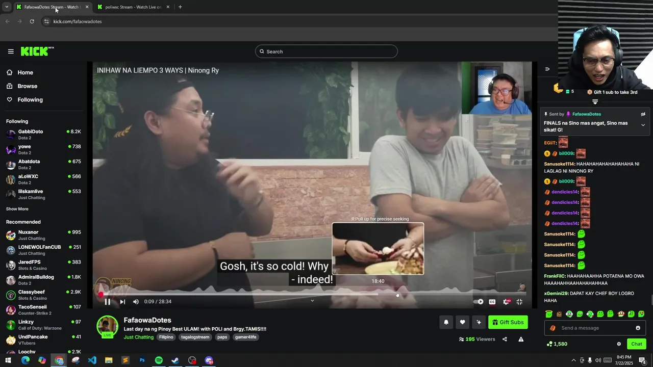The height and width of the screenshot is (367, 653).
Task: Open Nuxanor recommended channel
Action: pos(43,235)
